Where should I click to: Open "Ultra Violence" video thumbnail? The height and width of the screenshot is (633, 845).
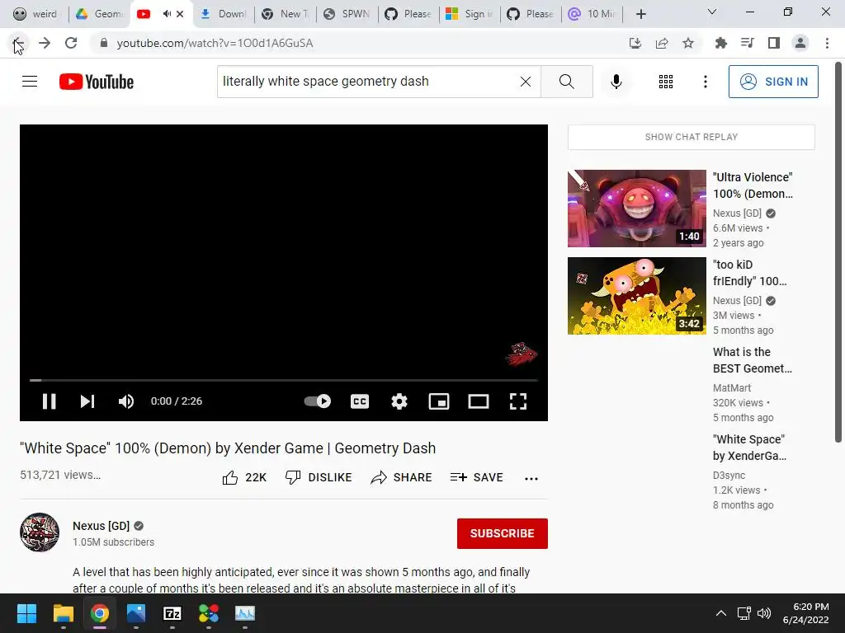point(636,209)
